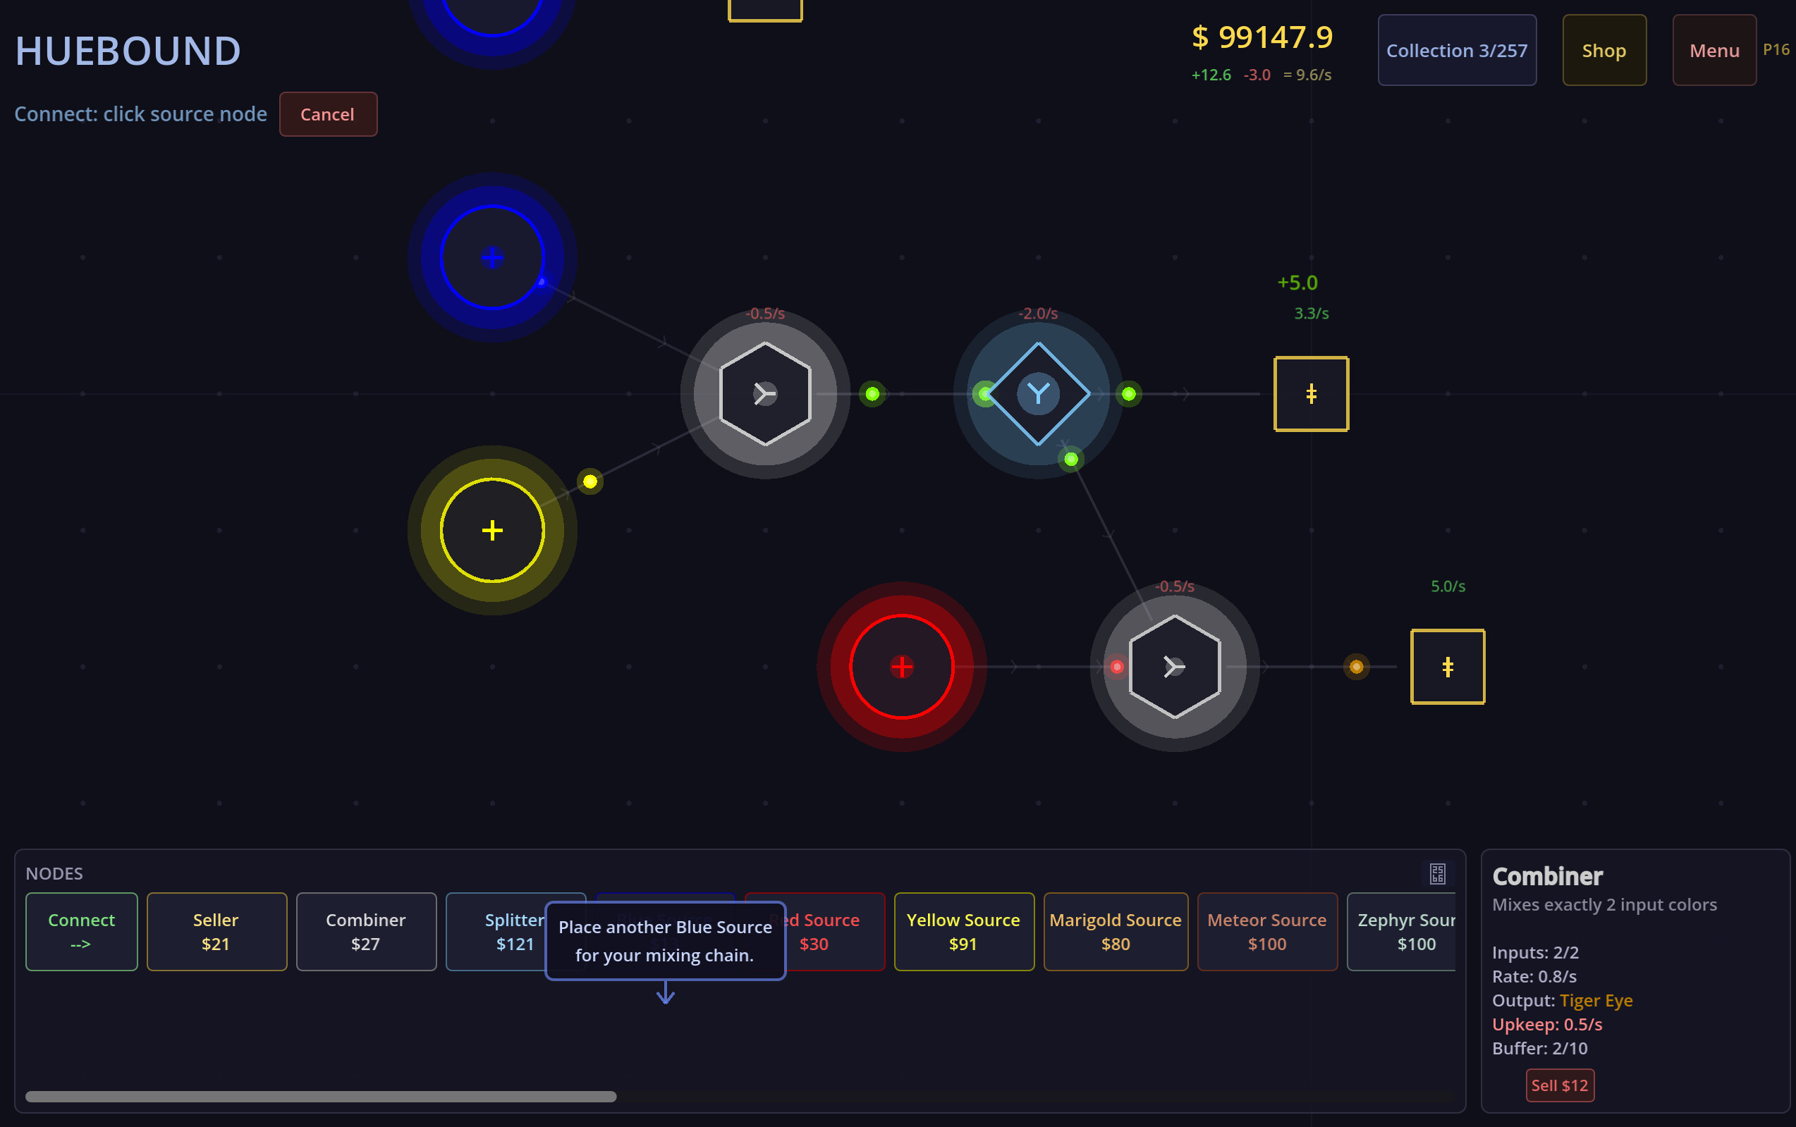
Task: Open the Shop
Action: (1603, 50)
